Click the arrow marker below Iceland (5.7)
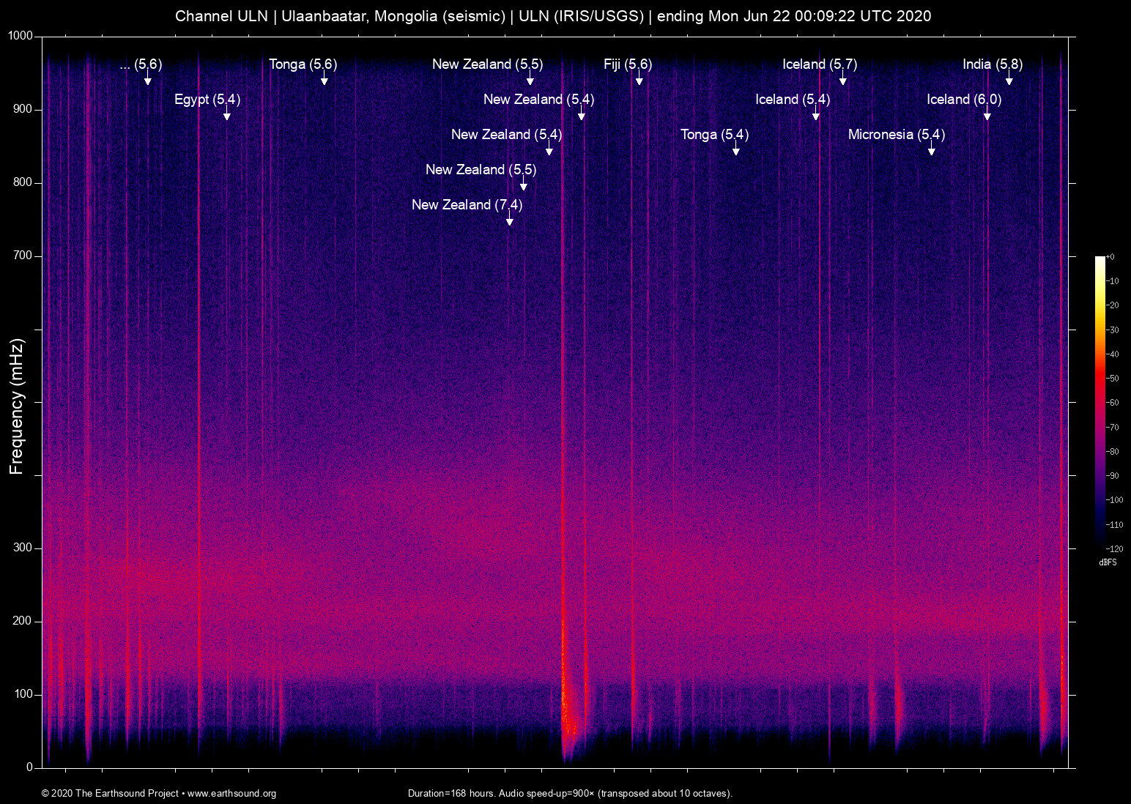Screen dimensions: 1131x804 point(843,80)
